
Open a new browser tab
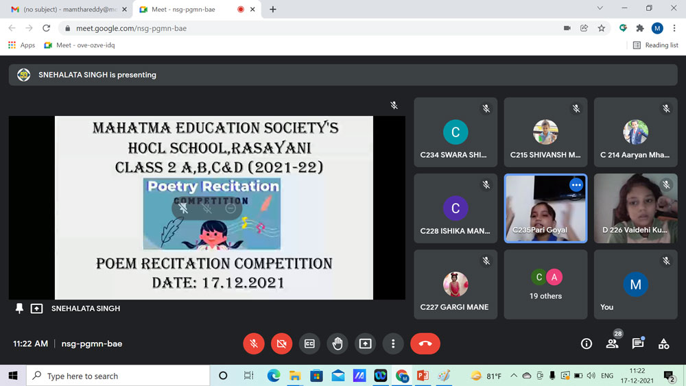[x=273, y=10]
